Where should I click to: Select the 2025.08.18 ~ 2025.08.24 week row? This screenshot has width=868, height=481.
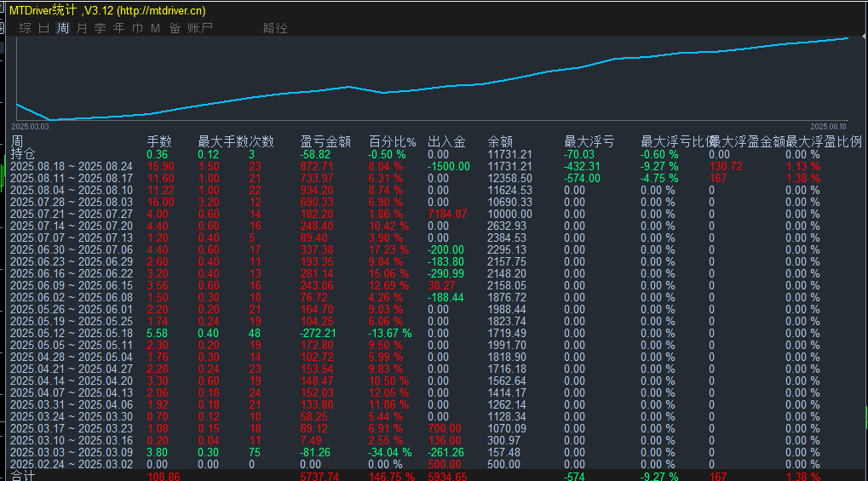pos(72,166)
